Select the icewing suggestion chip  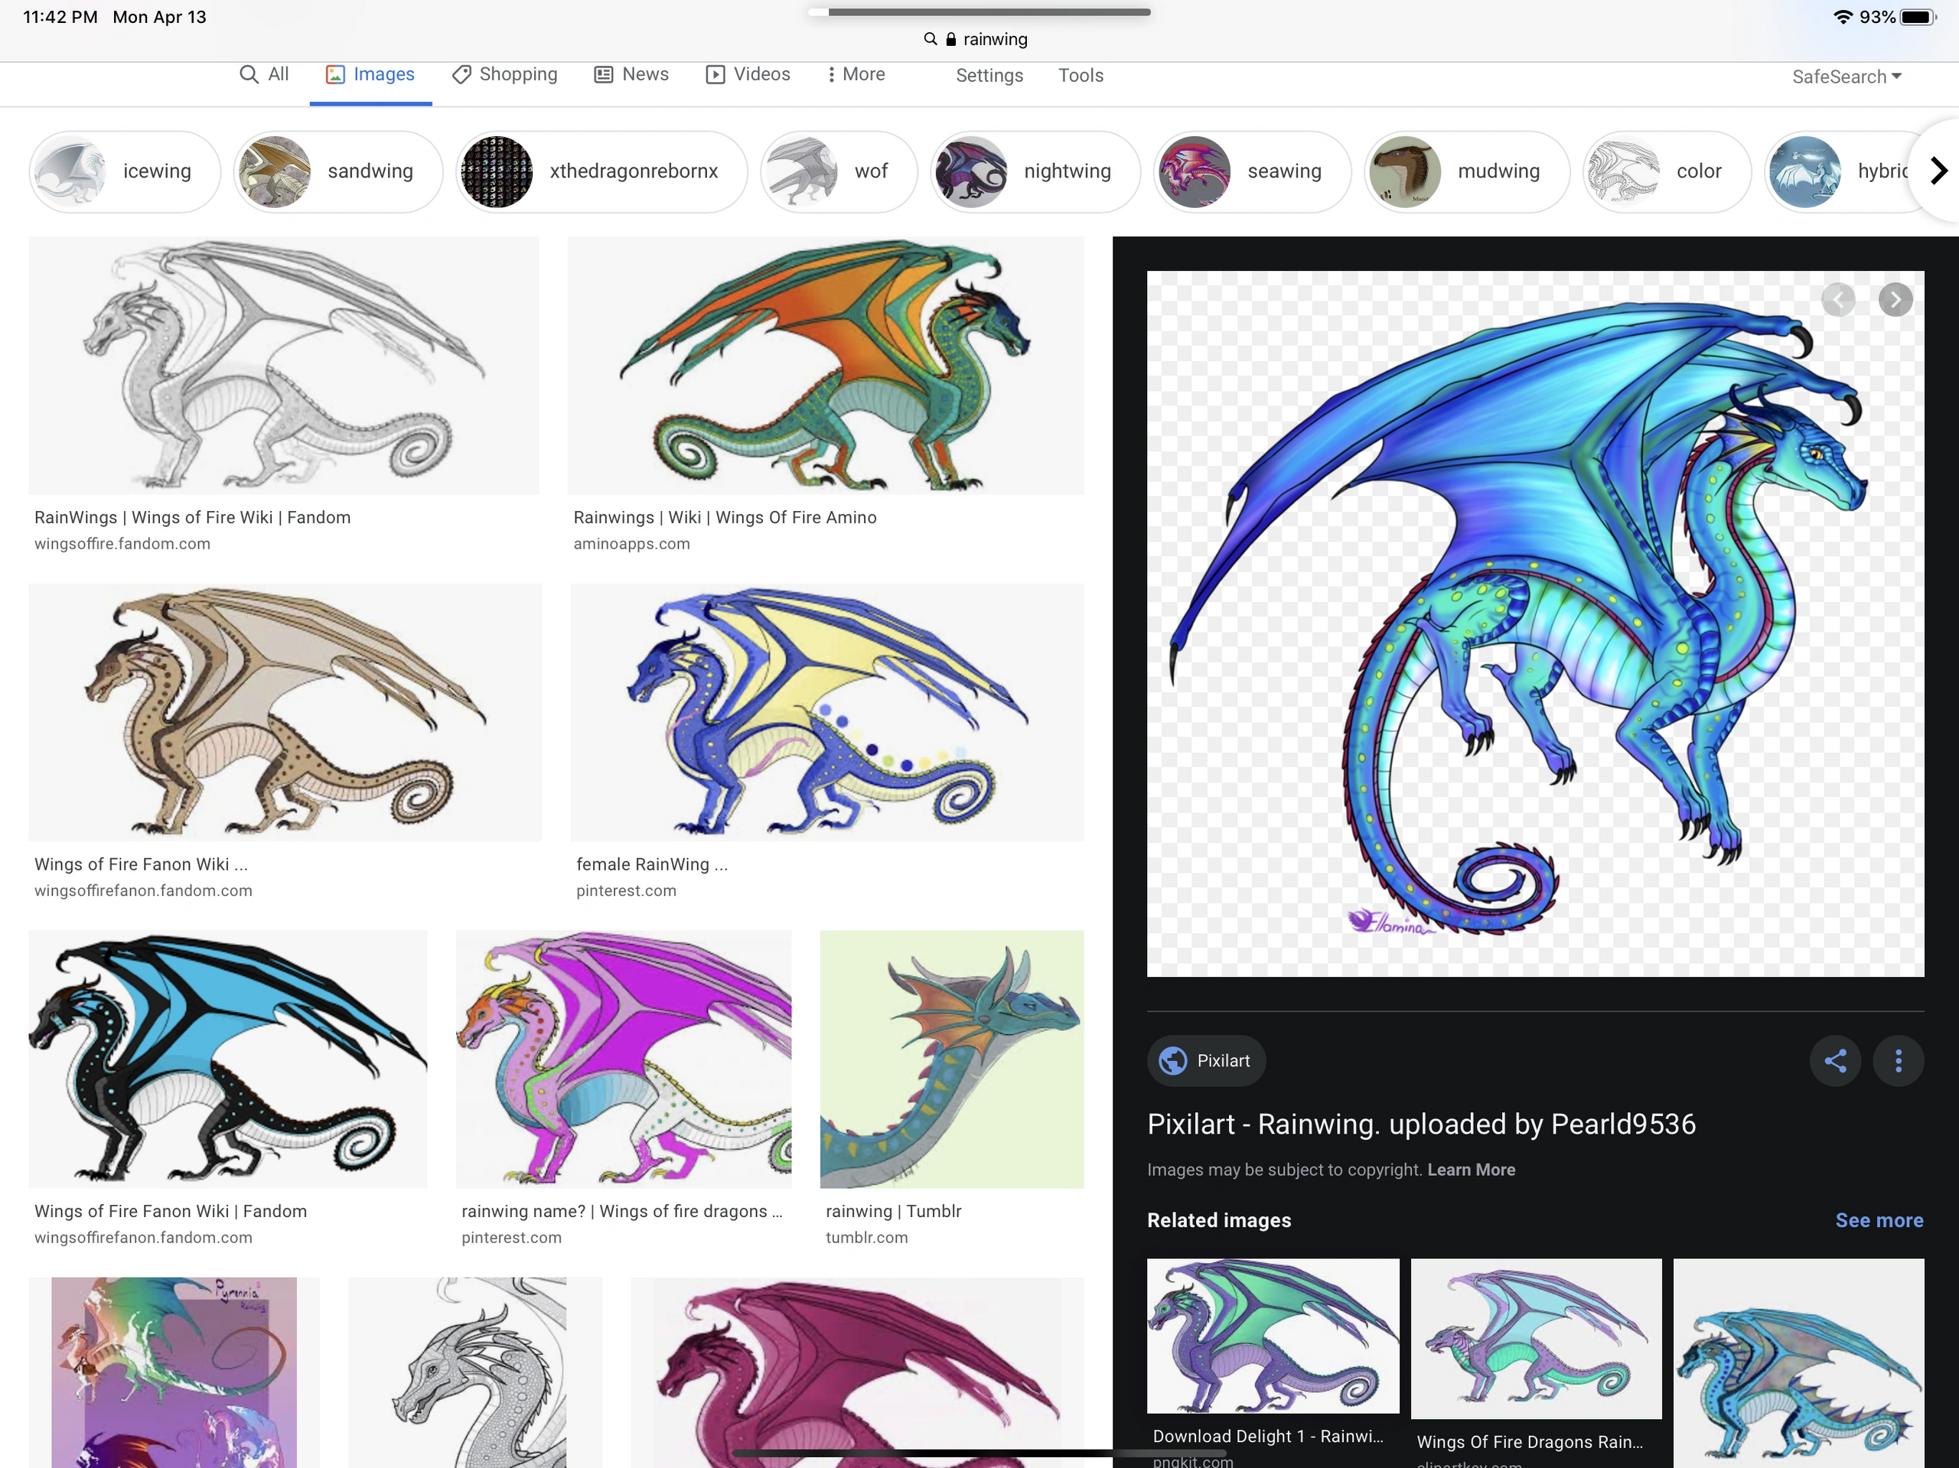pos(125,172)
